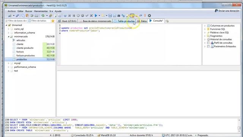243x137 pixels.
Task: Switch to the Datos tab
Action: click(142, 21)
